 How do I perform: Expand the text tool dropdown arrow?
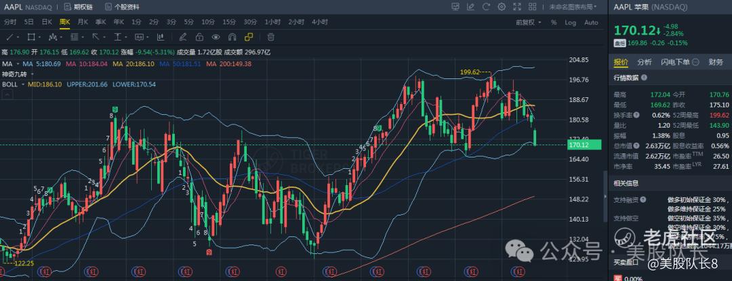click(147, 37)
